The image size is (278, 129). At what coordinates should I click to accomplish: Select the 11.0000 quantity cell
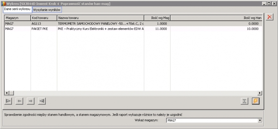[157, 29]
